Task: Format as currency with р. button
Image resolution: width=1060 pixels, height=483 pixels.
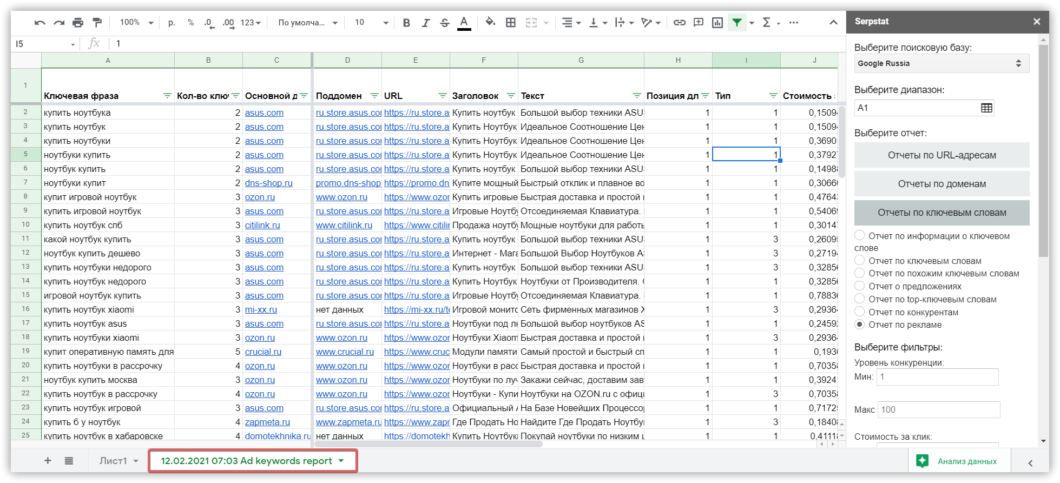Action: [x=172, y=23]
